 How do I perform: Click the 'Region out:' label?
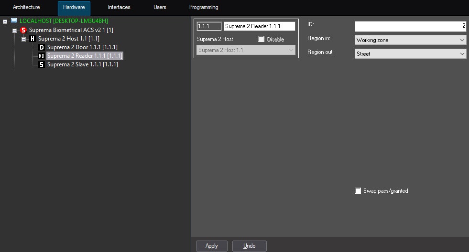click(320, 52)
